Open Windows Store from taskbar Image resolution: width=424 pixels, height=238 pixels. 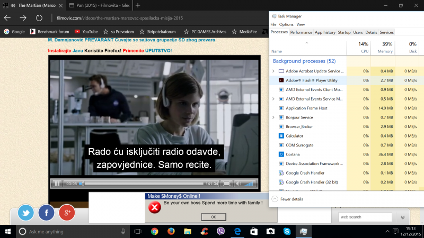tap(254, 232)
